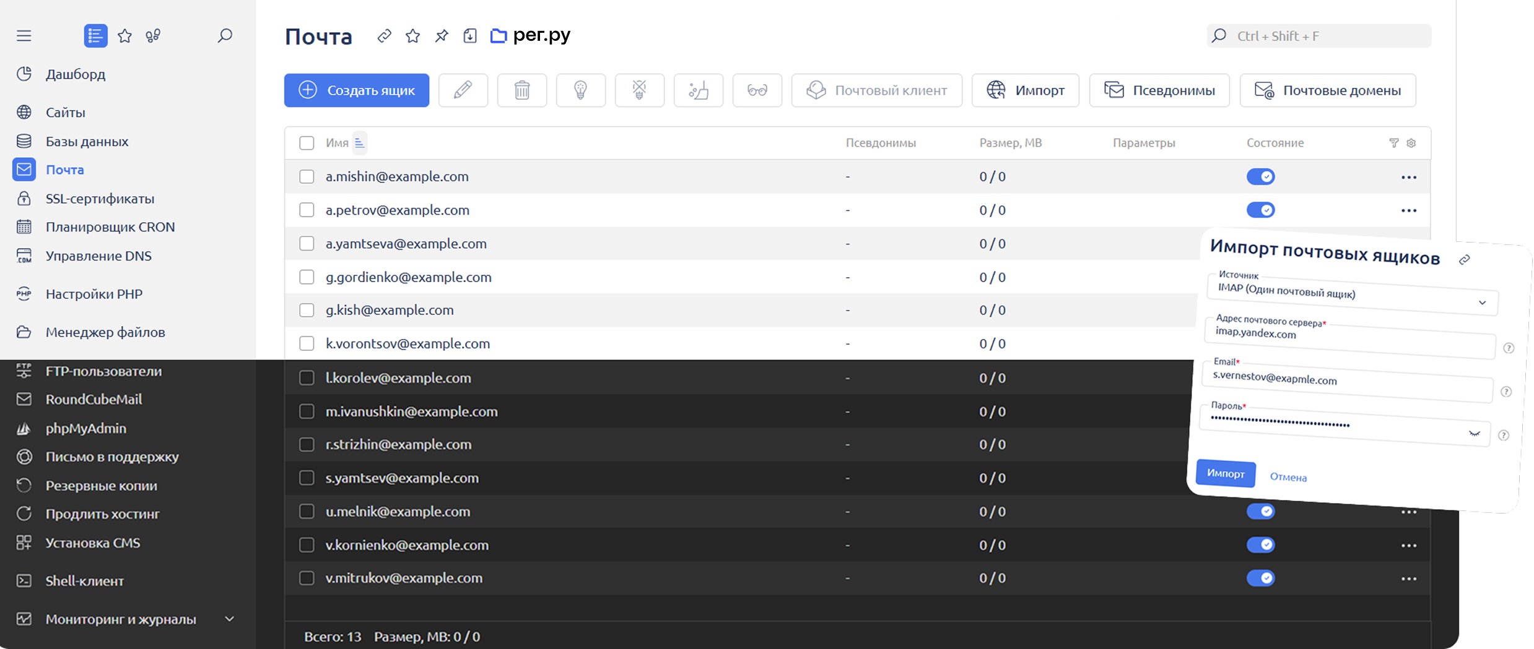
Task: Tick the select-all checkbox in the header
Action: [x=307, y=143]
